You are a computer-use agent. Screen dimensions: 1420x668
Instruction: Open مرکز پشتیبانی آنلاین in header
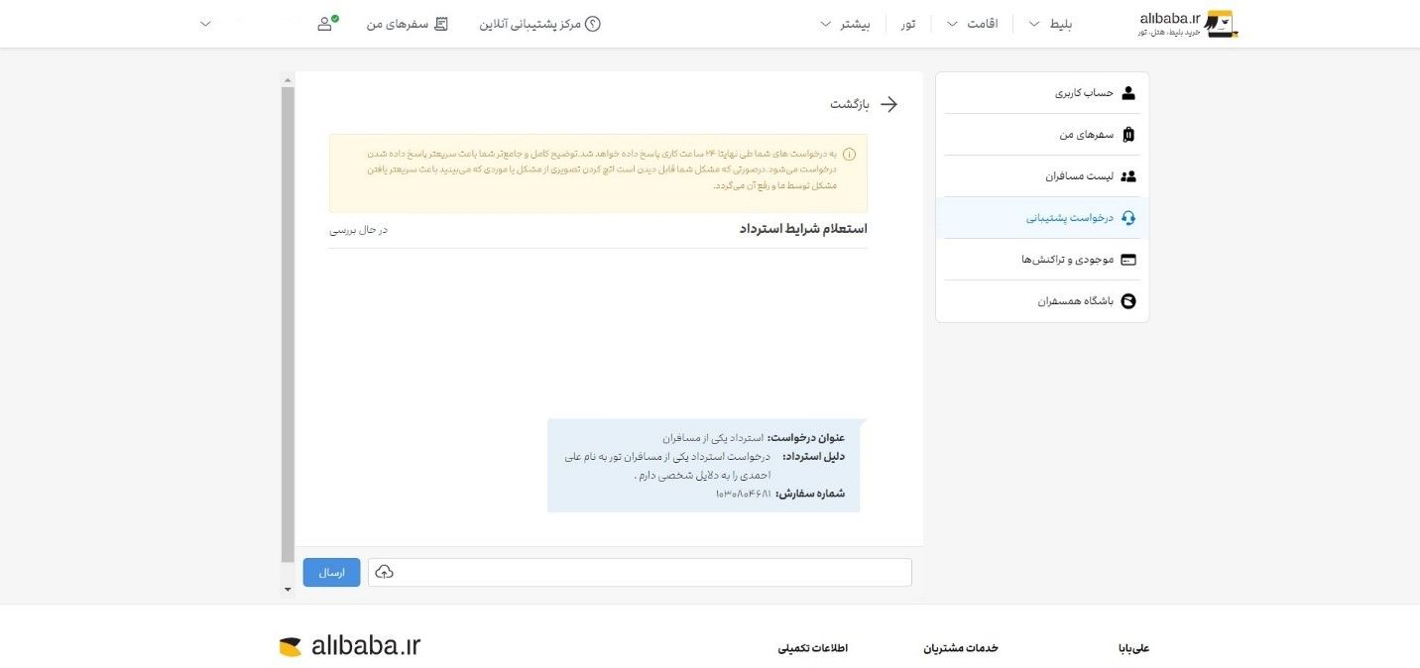coord(540,24)
